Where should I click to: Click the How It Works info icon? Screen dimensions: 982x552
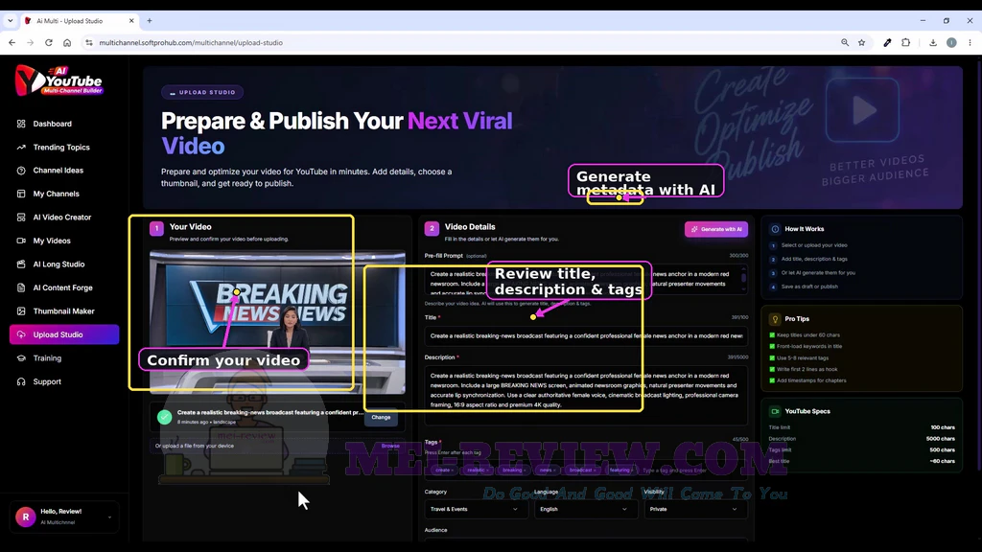pos(775,229)
